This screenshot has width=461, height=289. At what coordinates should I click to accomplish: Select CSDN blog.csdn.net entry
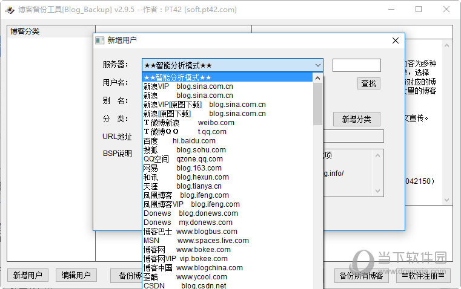click(227, 285)
